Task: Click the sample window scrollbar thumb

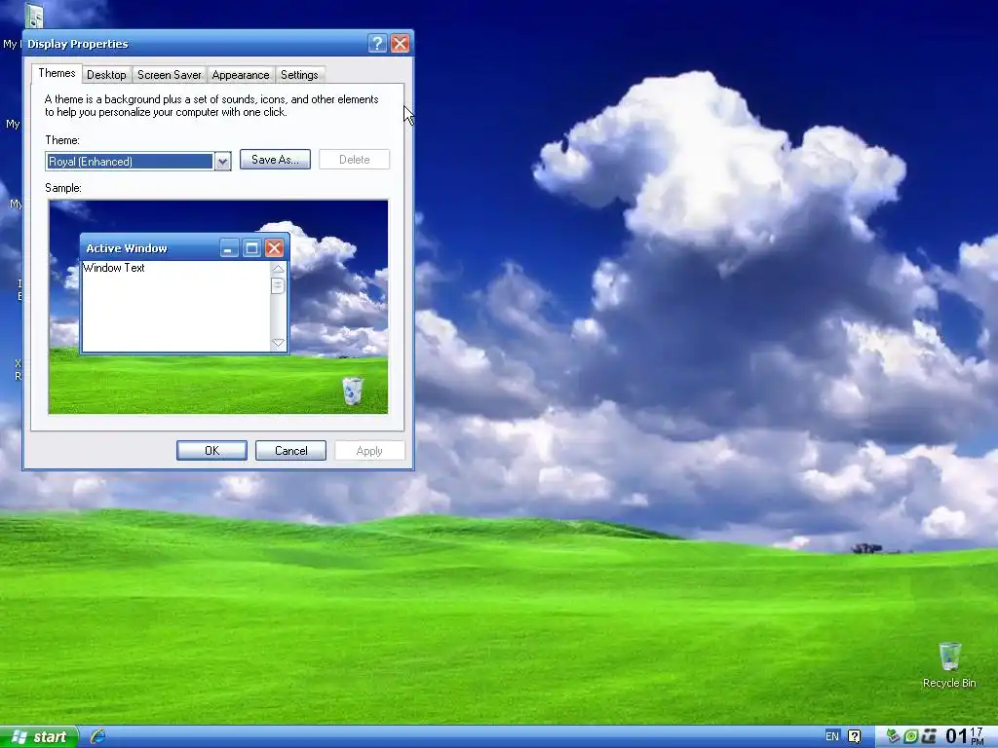Action: coord(278,285)
